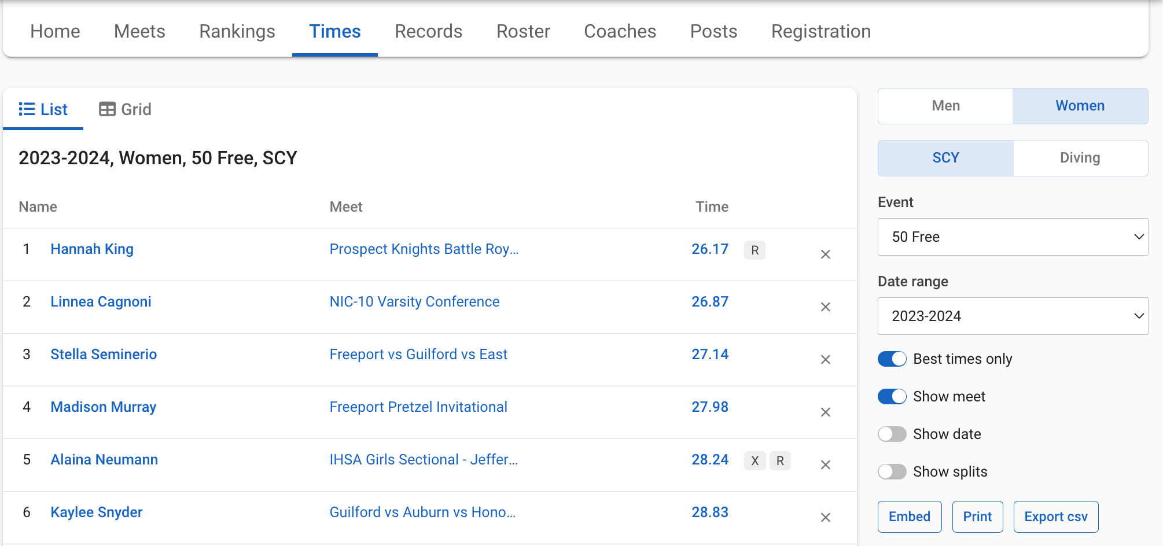Viewport: 1163px width, 546px height.
Task: Expand the Date range 2023-2024 dropdown
Action: click(x=1013, y=316)
